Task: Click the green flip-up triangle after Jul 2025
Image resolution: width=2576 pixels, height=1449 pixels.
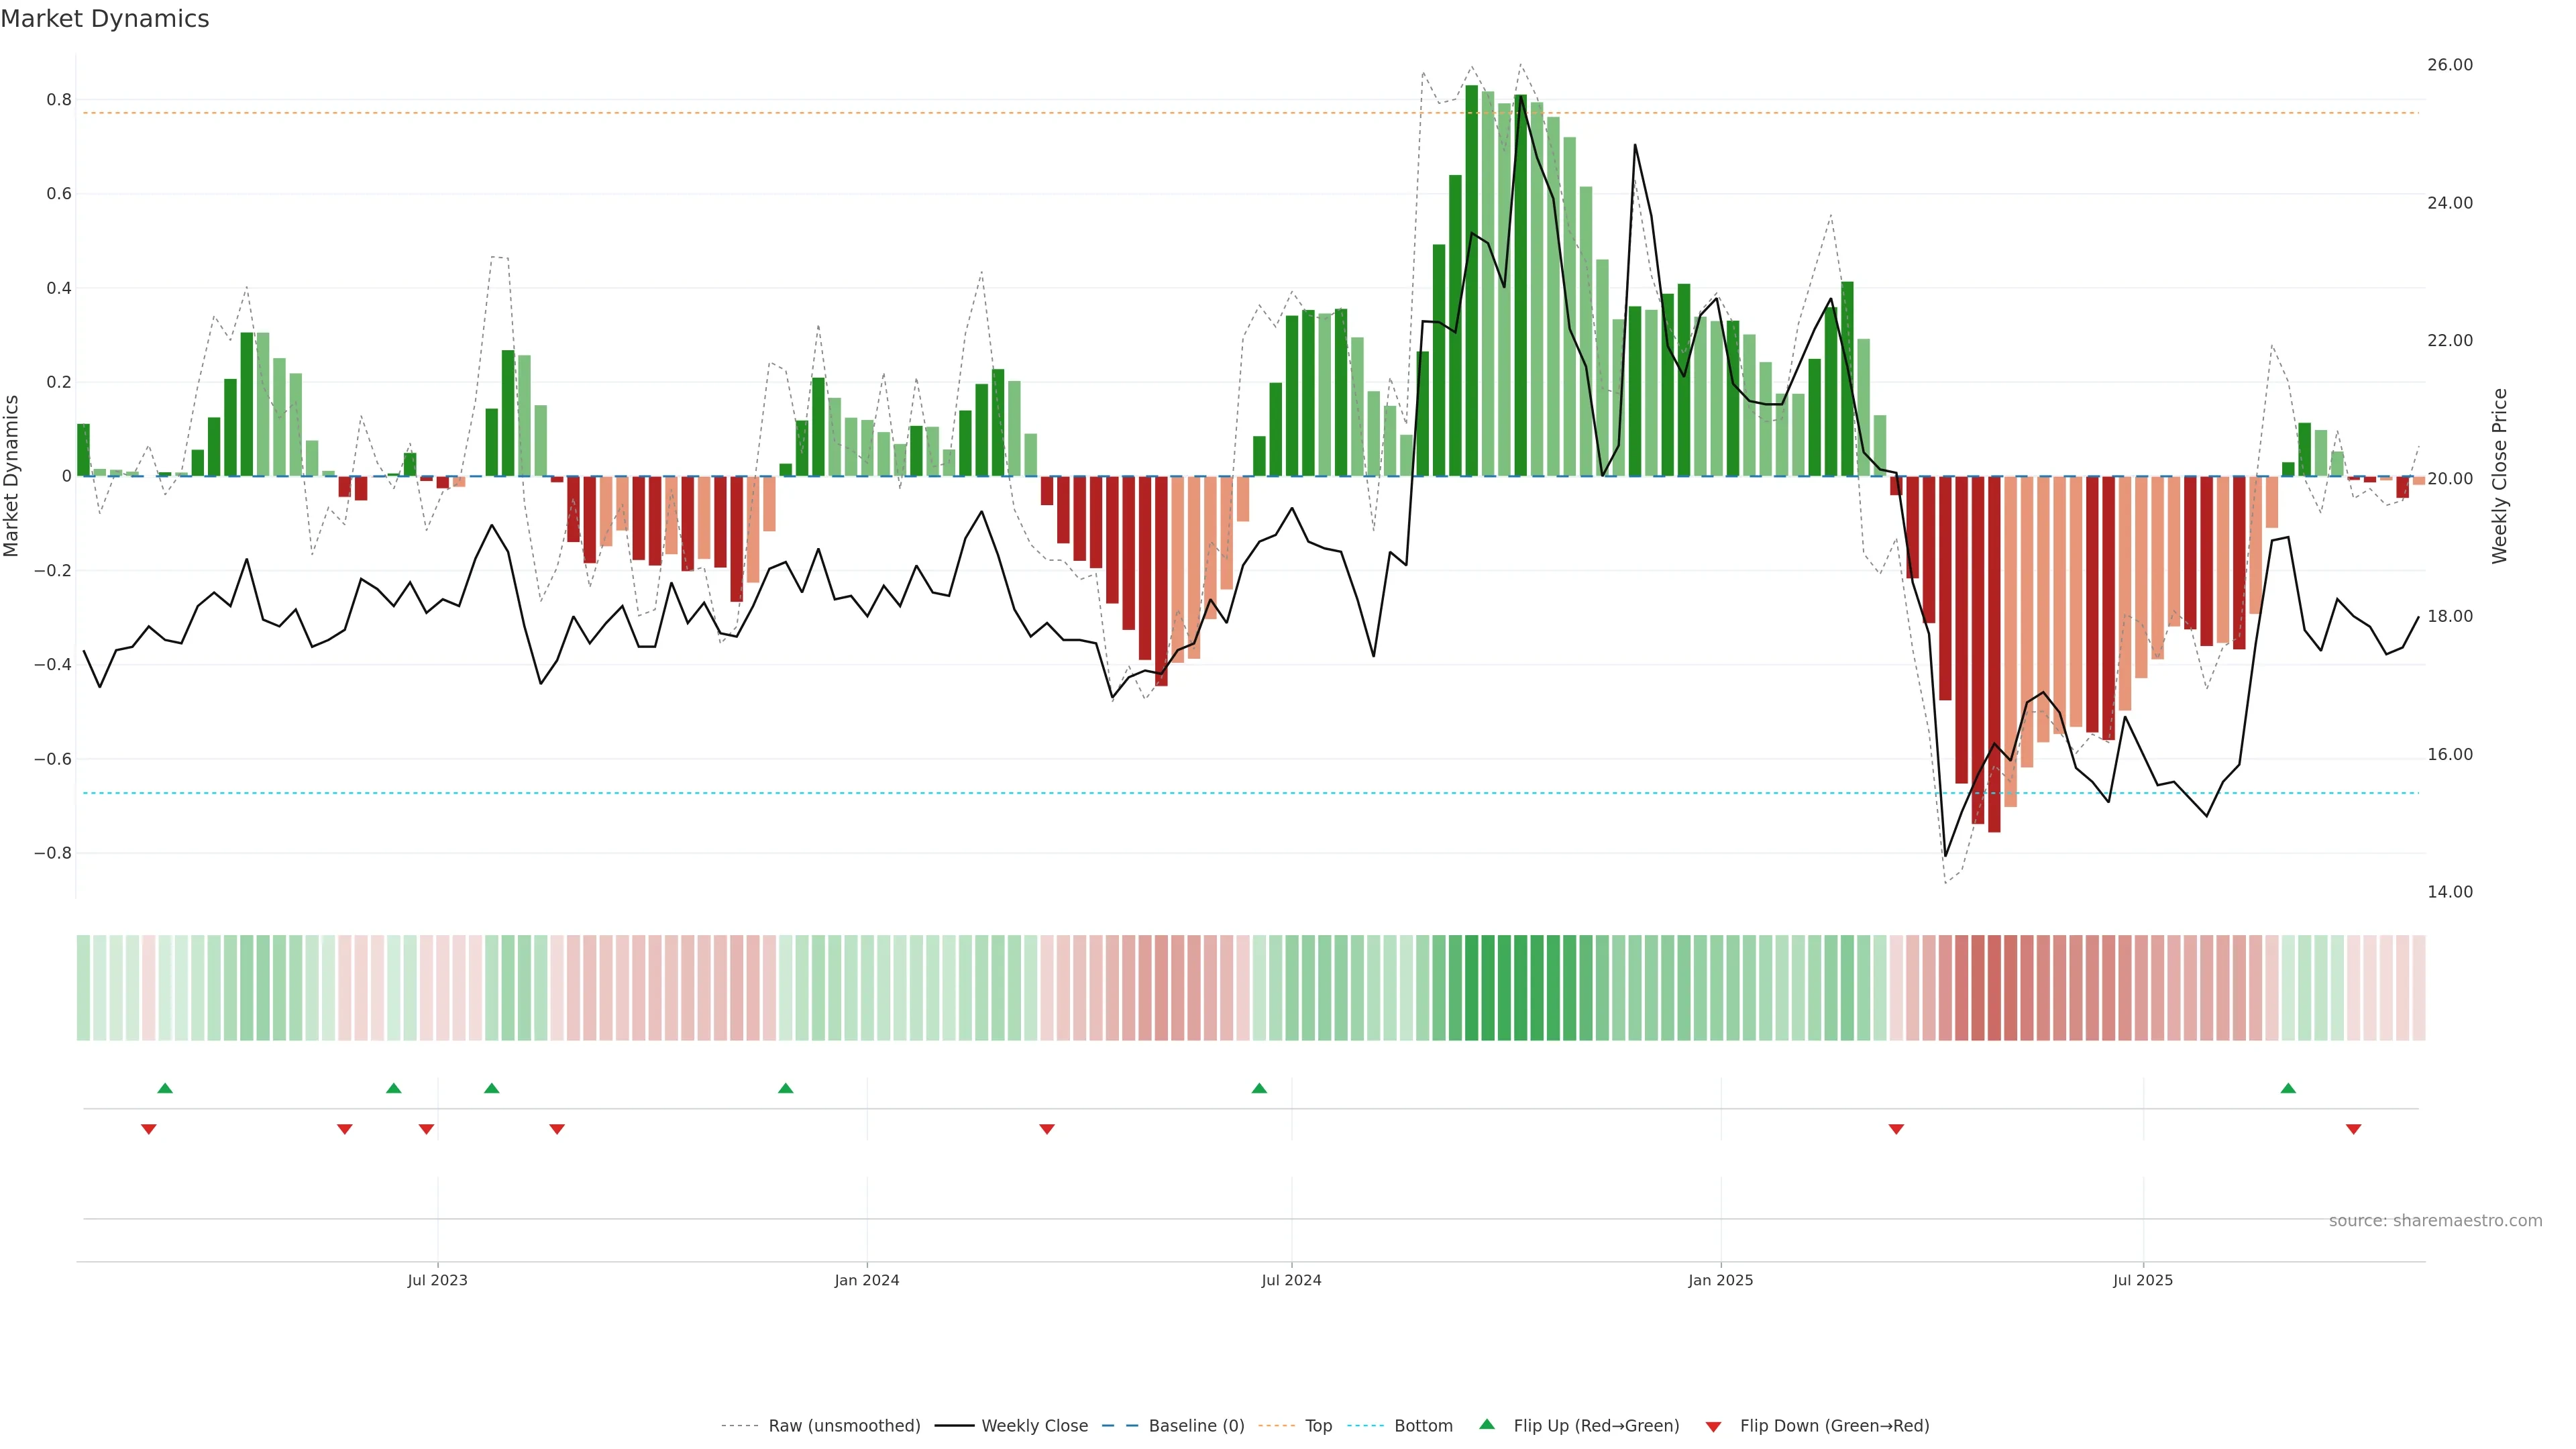Action: (2288, 1088)
